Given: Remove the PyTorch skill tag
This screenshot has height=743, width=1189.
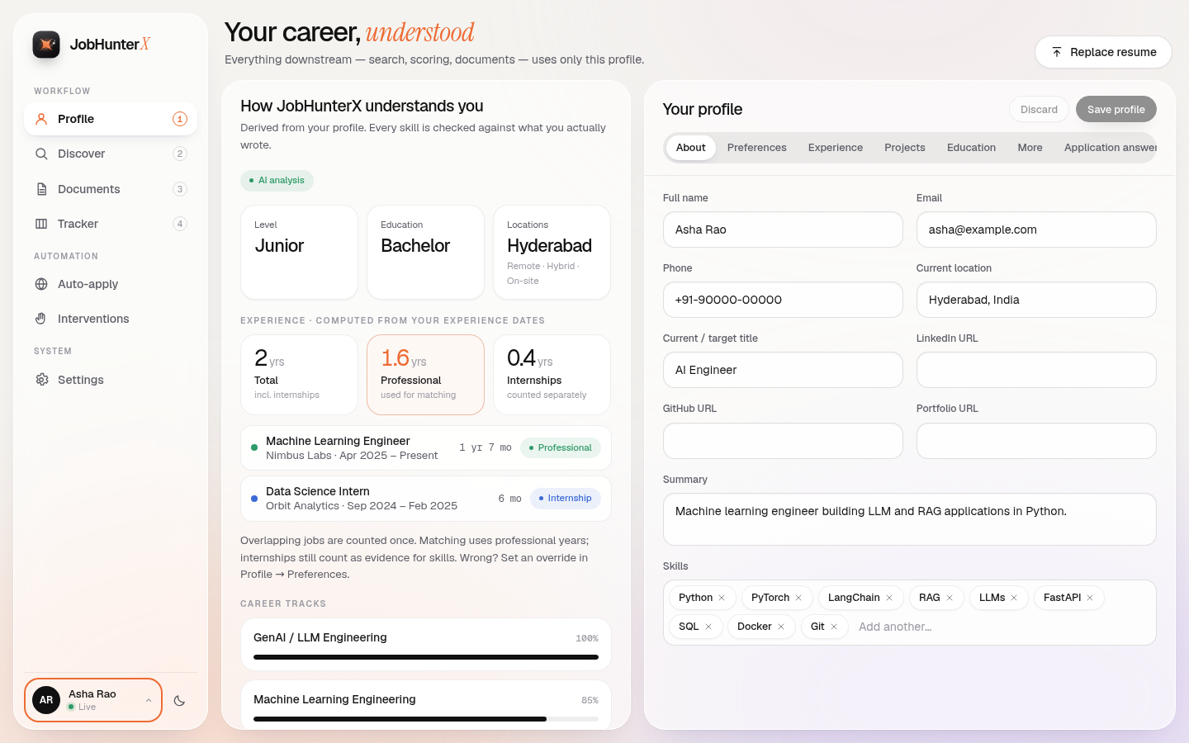Looking at the screenshot, I should point(798,598).
